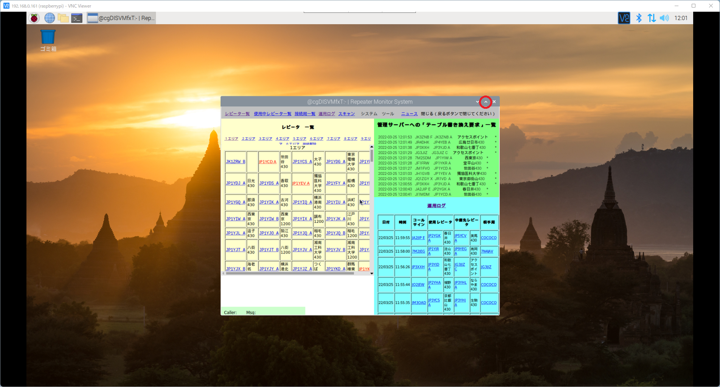Jump to 7エリア link
The width and height of the screenshot is (720, 387).
[x=334, y=139]
